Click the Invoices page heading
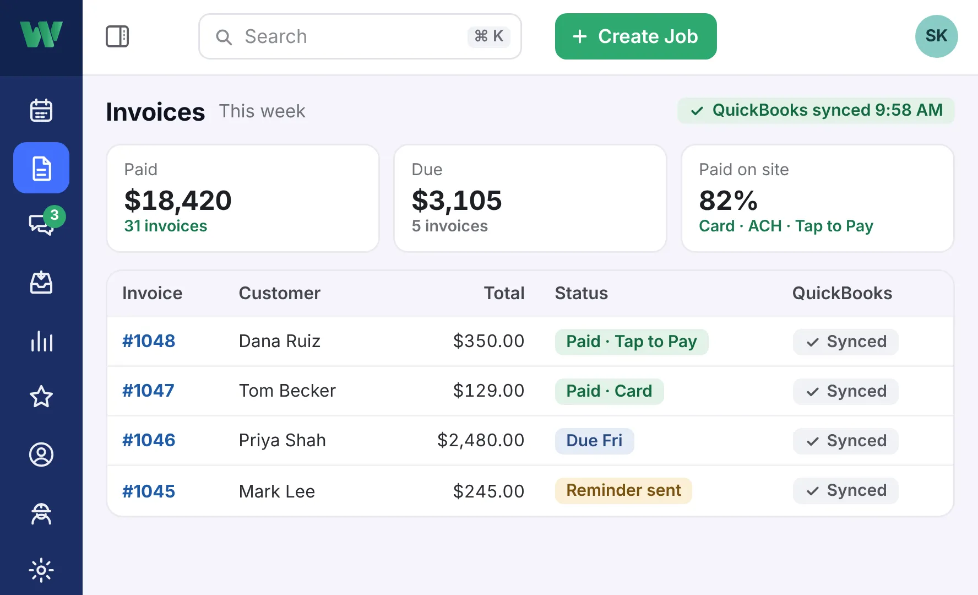The width and height of the screenshot is (978, 595). pos(155,112)
